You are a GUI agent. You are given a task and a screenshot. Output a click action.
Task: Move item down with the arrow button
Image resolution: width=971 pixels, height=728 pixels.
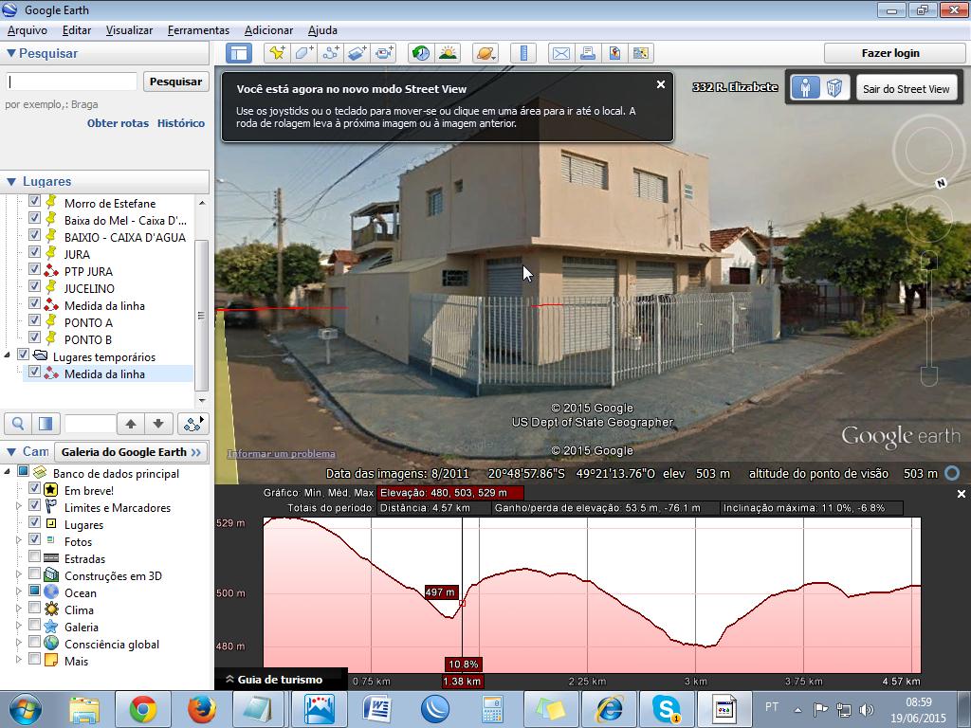click(x=158, y=424)
